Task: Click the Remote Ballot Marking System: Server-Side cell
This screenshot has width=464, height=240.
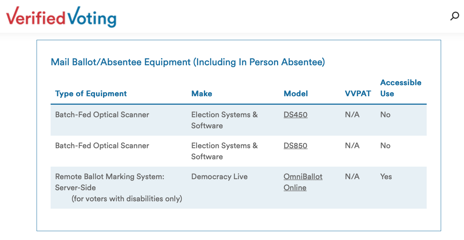Action: pyautogui.click(x=110, y=182)
